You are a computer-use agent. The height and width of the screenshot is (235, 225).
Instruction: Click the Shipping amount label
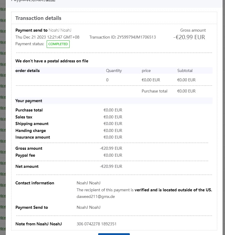point(32,124)
